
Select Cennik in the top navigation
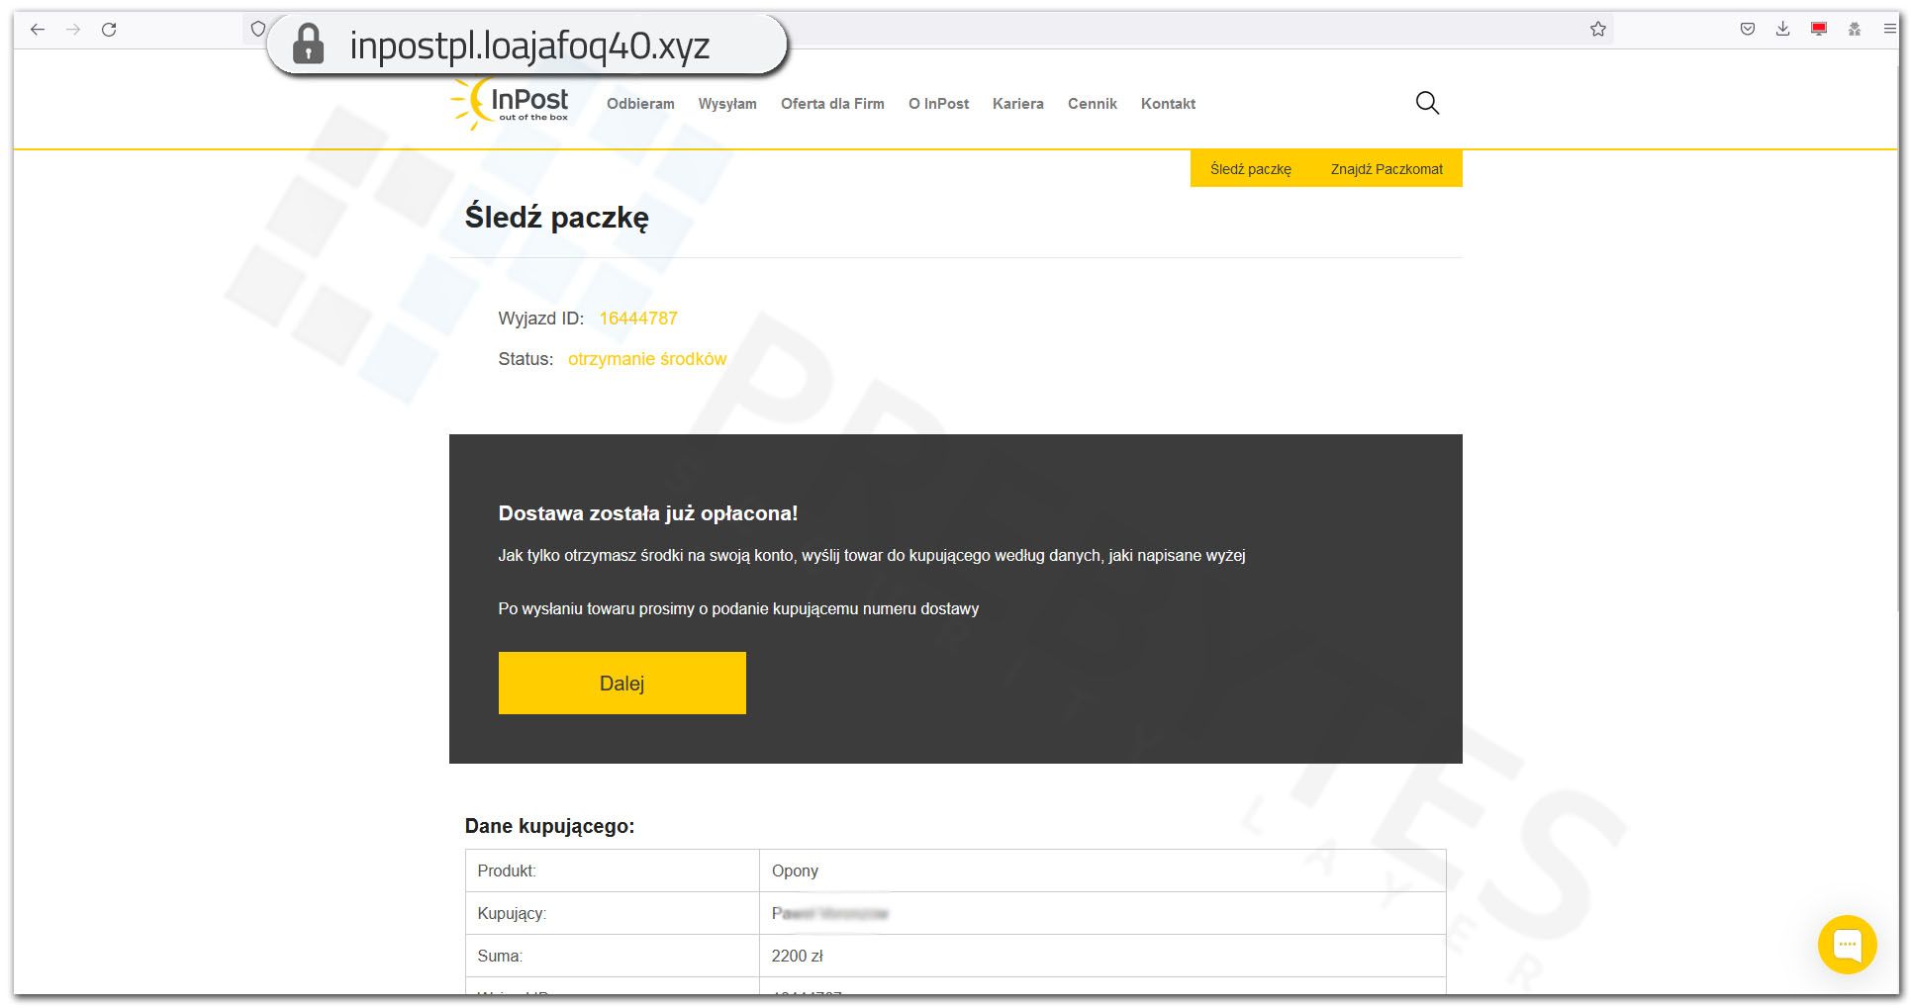tap(1093, 104)
